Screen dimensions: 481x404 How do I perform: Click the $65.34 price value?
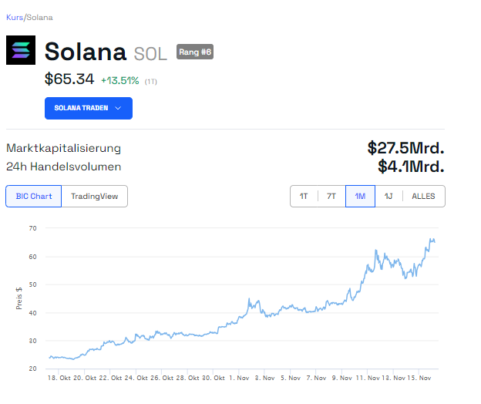(70, 79)
